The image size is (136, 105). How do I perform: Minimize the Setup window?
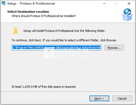(x=104, y=4)
